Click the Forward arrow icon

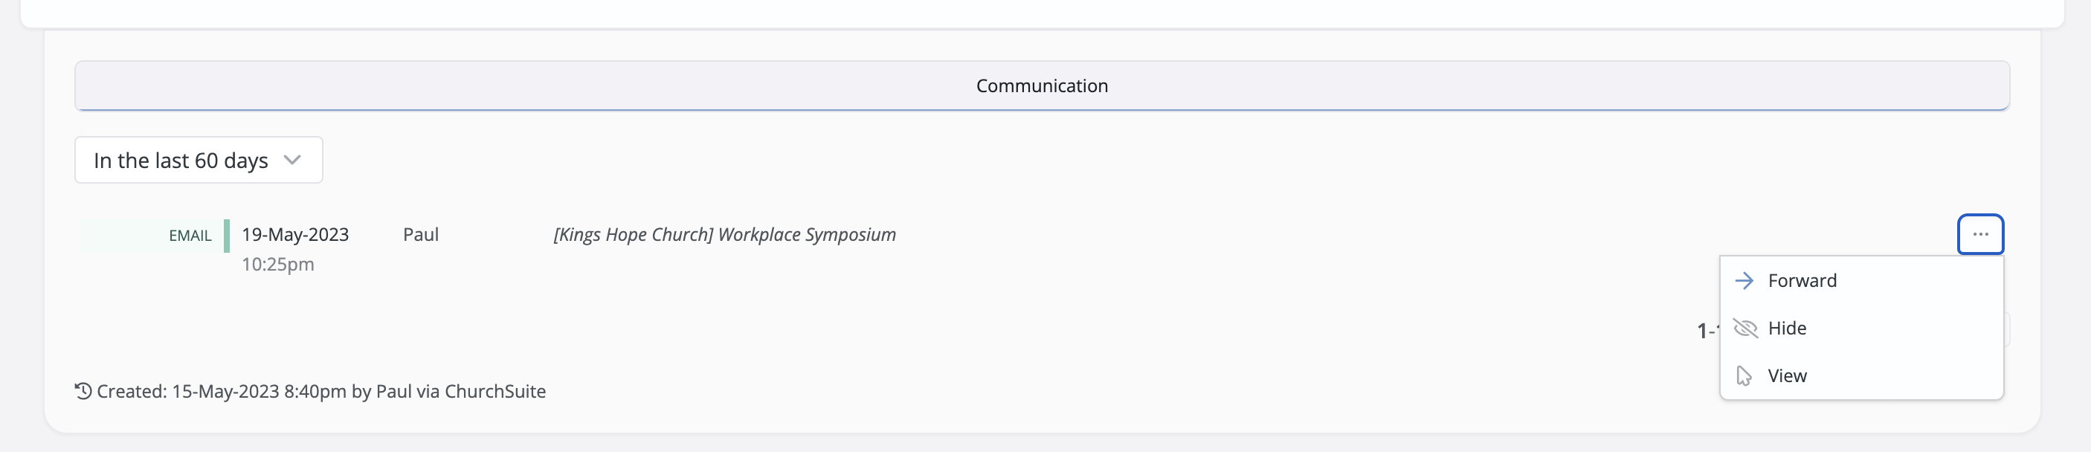pos(1744,281)
